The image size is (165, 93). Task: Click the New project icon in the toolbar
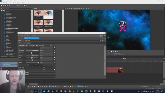pos(1,5)
